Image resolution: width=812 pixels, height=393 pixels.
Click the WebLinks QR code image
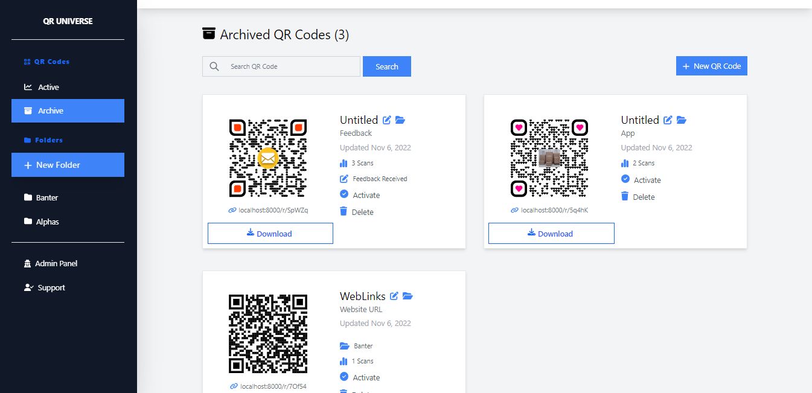click(x=268, y=334)
